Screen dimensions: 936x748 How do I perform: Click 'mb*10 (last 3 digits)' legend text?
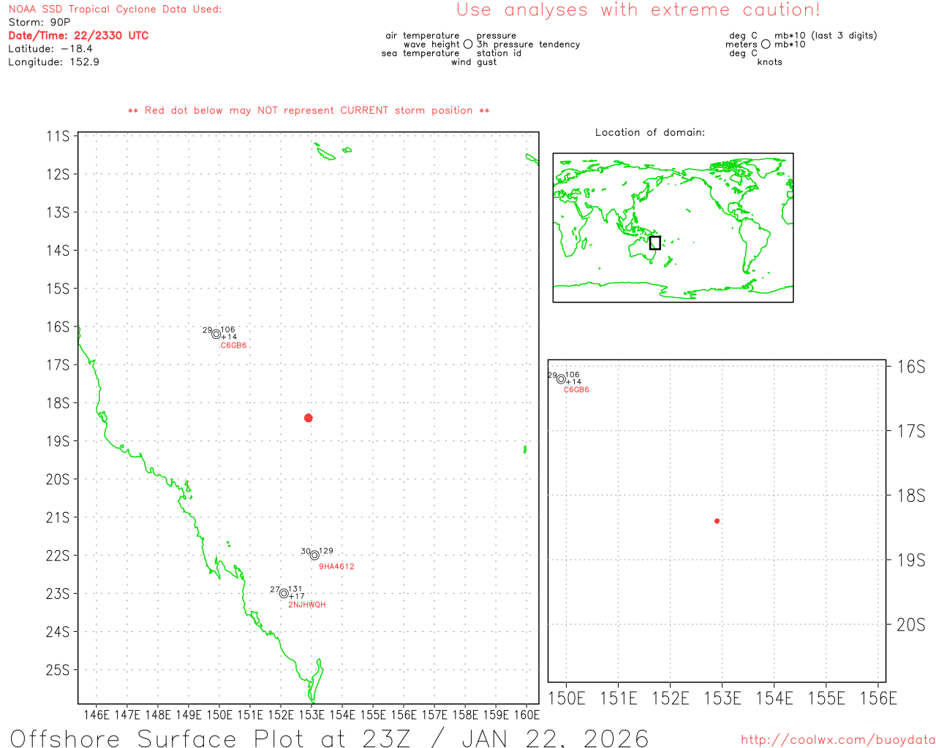(826, 36)
